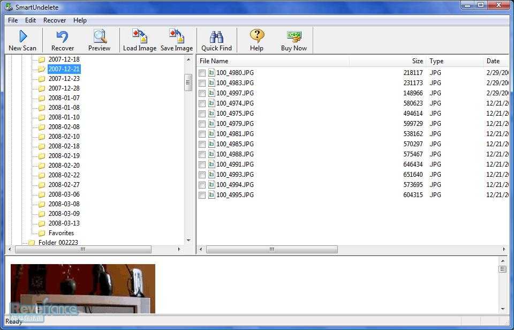Open Help from the toolbar

click(x=256, y=40)
